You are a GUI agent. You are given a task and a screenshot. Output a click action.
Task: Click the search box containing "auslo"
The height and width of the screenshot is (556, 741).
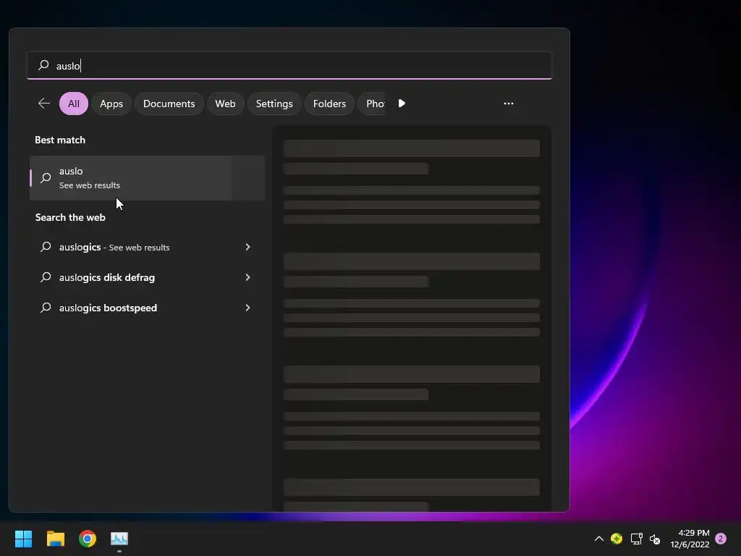click(x=289, y=65)
